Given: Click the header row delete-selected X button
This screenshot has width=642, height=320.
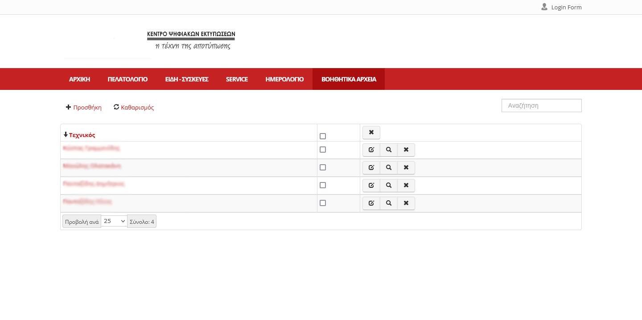Looking at the screenshot, I should 371,133.
